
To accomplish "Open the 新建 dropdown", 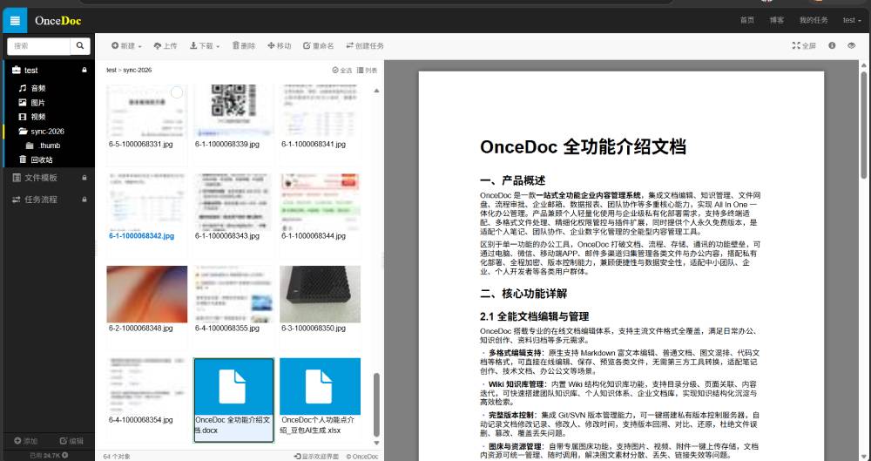I will click(x=126, y=46).
